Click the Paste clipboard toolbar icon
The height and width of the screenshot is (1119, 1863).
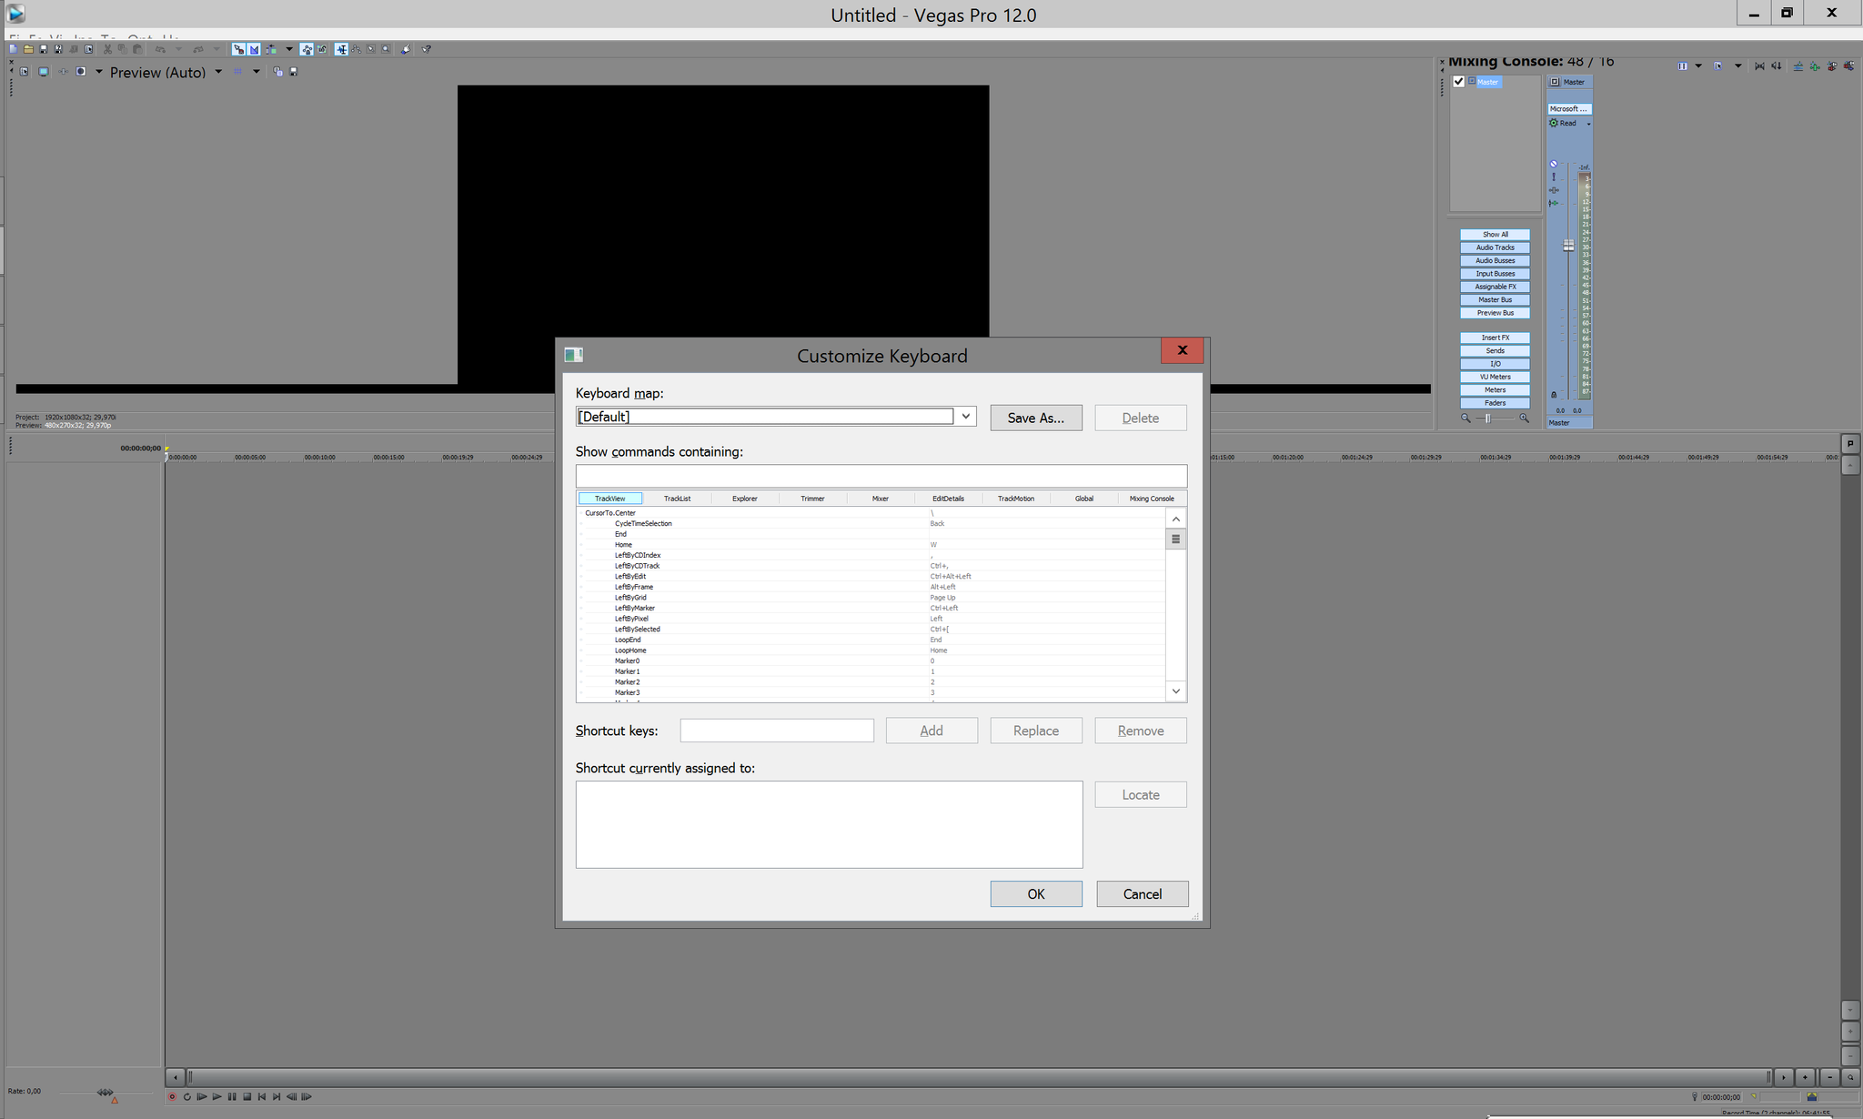[137, 49]
